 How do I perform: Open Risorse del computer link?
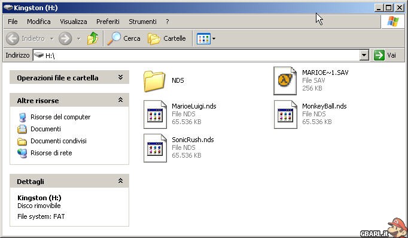coord(60,117)
